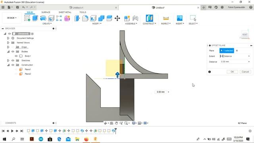Screen dimensions: 254x143
Task: Toggle visibility of the Origin folder
Action: tap(13, 47)
